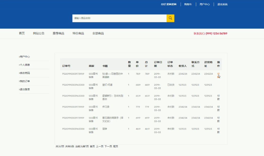Focus the 请输入商品名称 search box

pos(119,18)
